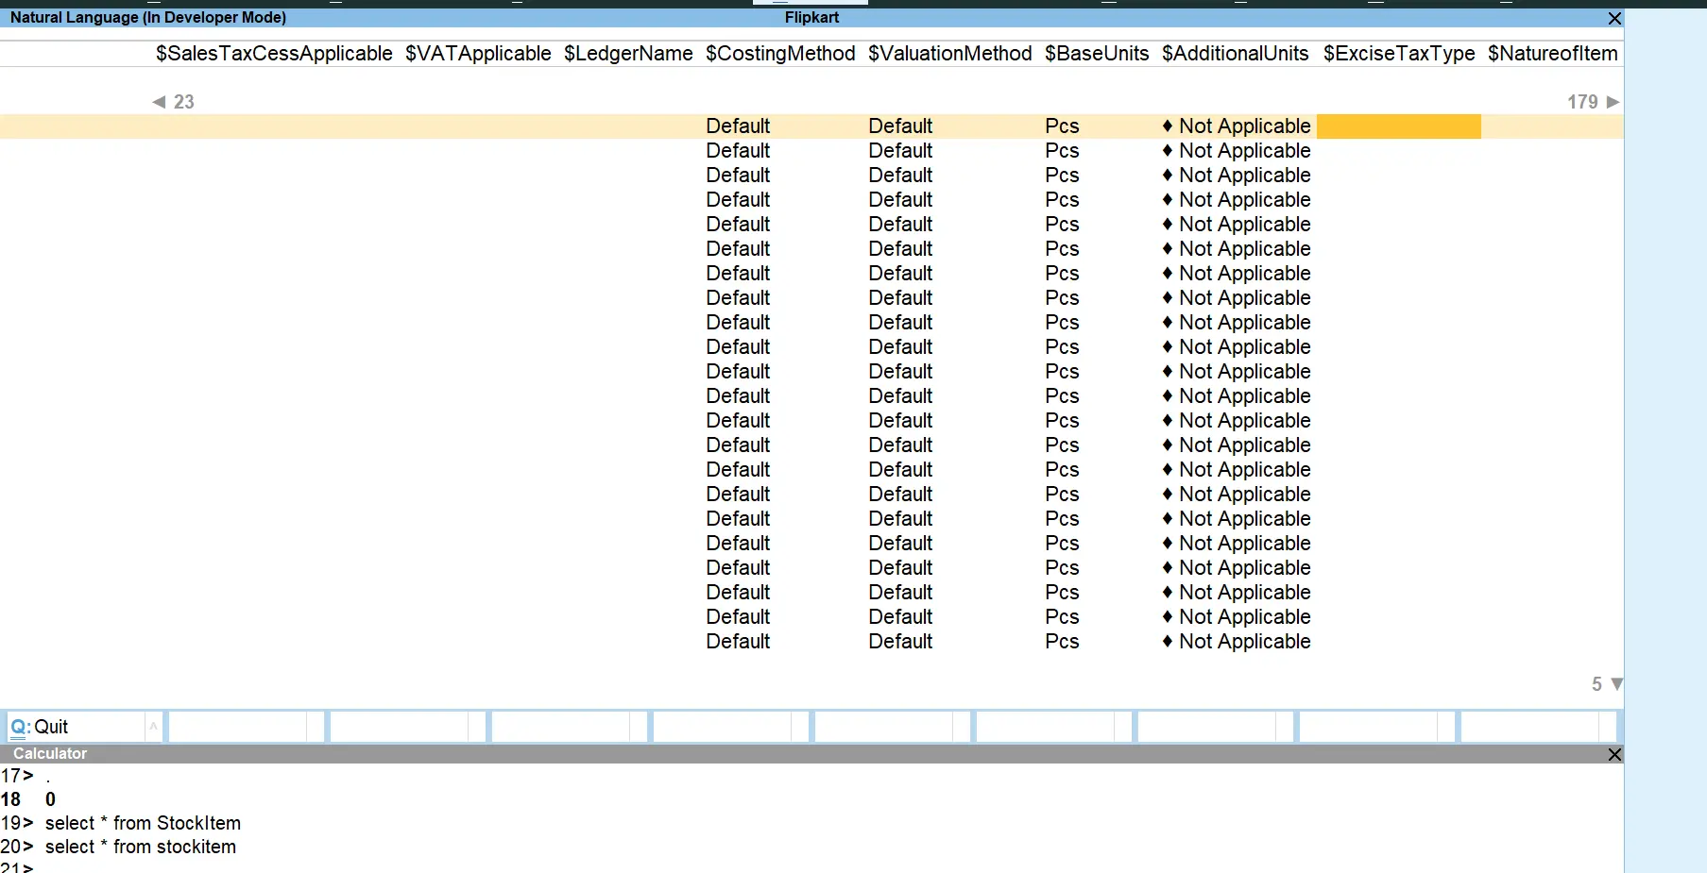Click the down arrow near the row counter

pyautogui.click(x=1616, y=684)
